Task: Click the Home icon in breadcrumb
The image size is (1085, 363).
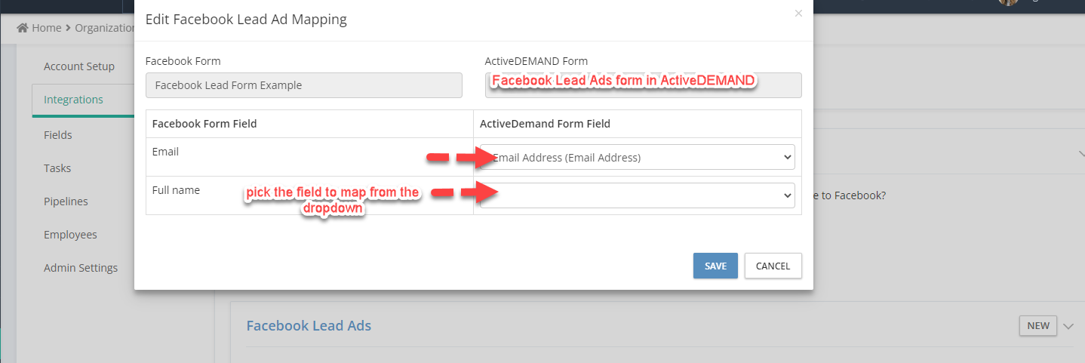Action: tap(23, 28)
